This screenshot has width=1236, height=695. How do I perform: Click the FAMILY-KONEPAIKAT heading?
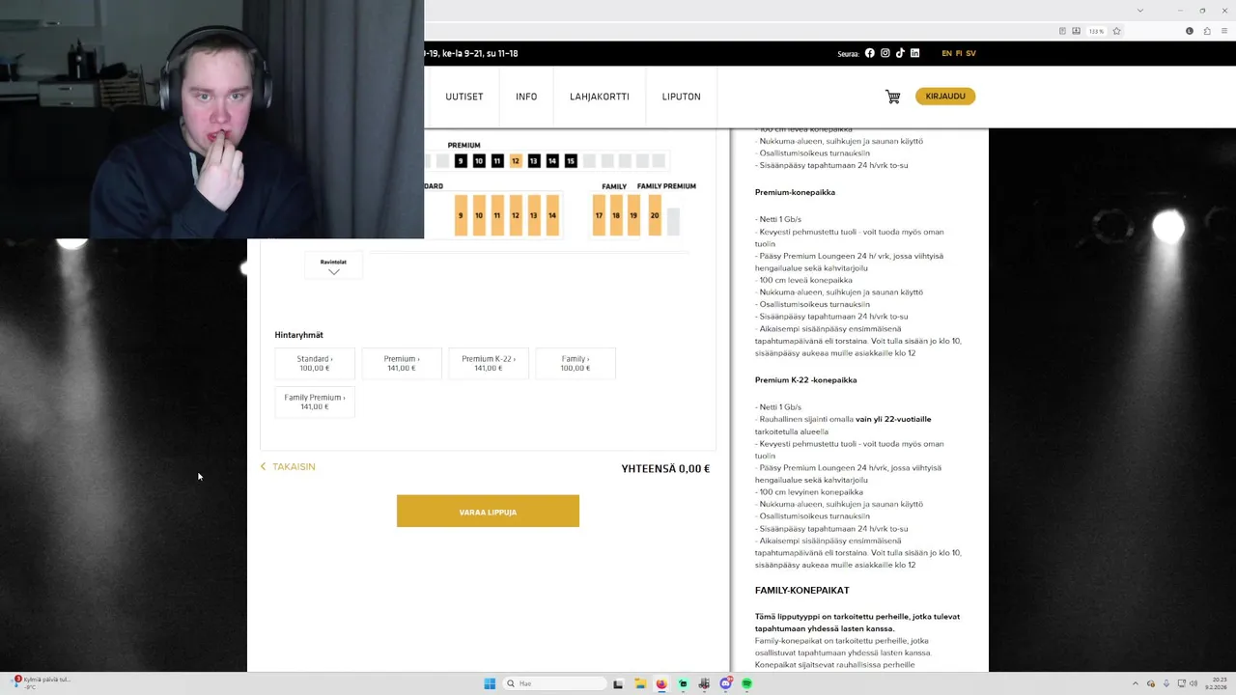(x=802, y=590)
